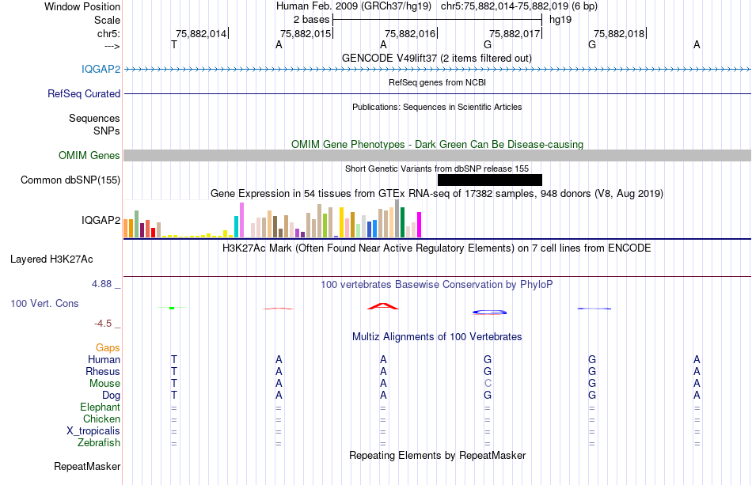Open the 100 vertebrates PhyloP conservation title
The width and height of the screenshot is (752, 485).
pos(436,284)
